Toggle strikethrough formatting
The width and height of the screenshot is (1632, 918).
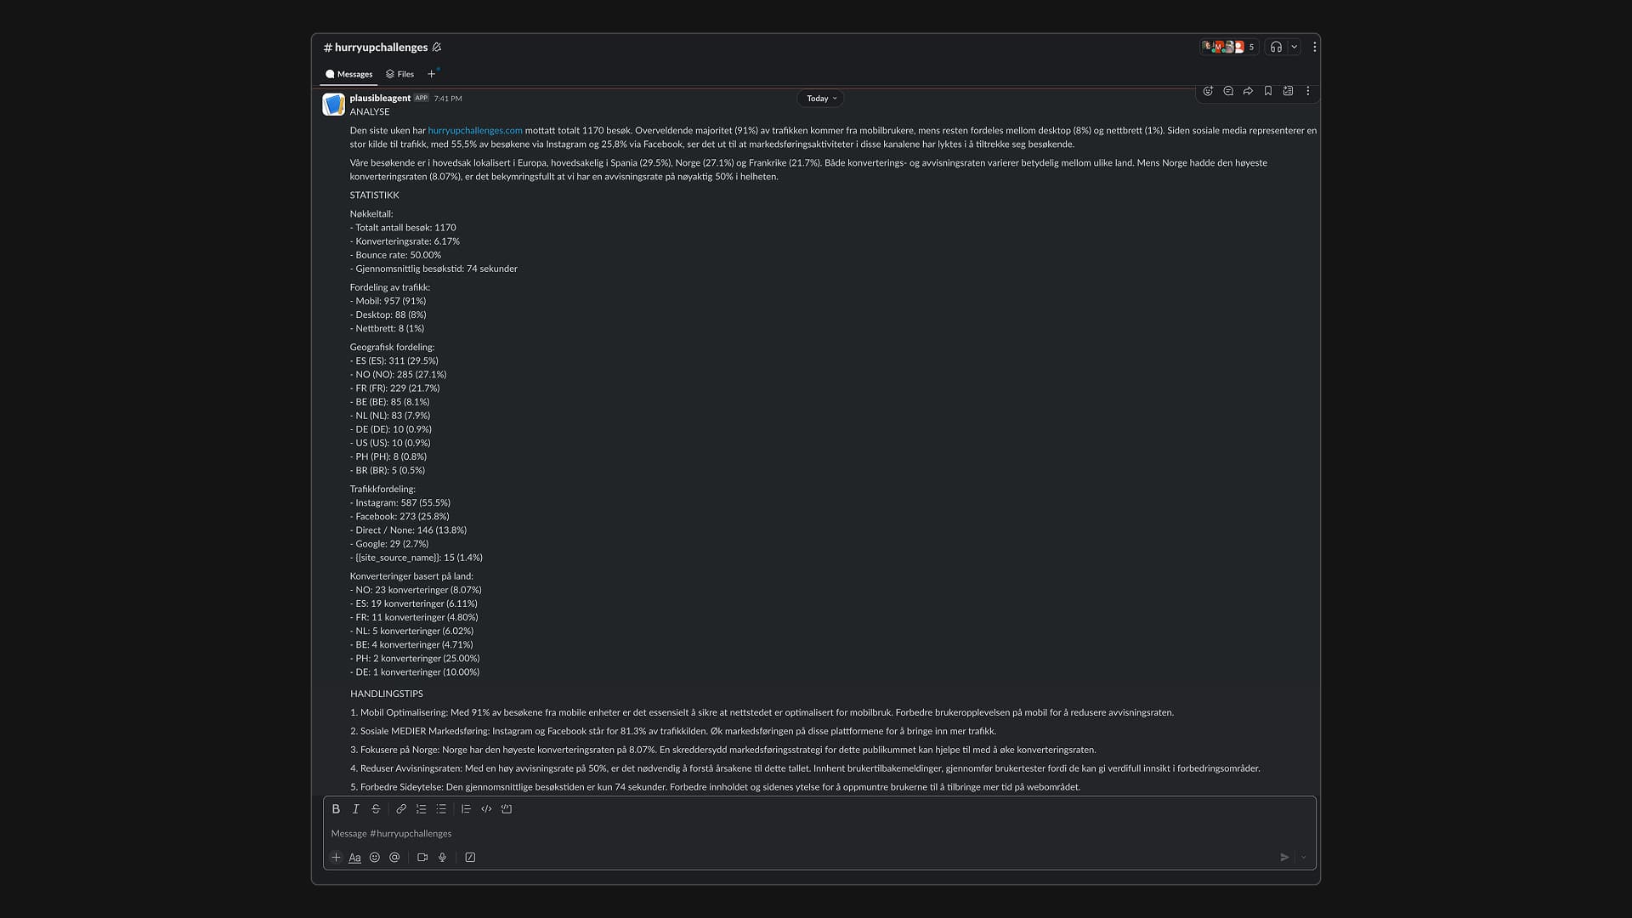[x=376, y=809]
